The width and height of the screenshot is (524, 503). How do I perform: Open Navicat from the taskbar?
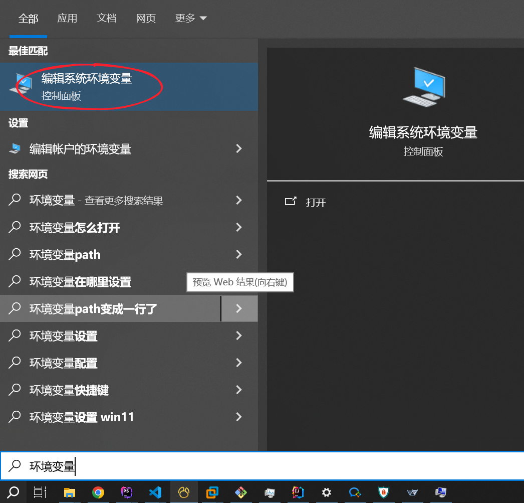(x=184, y=492)
